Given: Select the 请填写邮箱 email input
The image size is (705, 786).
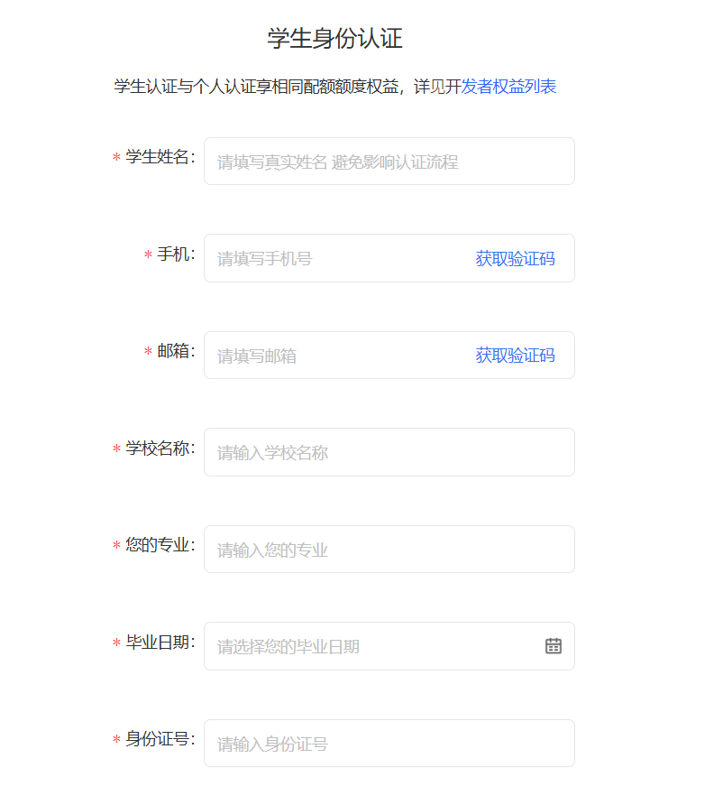Looking at the screenshot, I should [x=335, y=355].
